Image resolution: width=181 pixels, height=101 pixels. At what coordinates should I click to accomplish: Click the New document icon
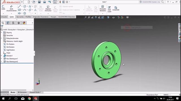click(x=29, y=2)
